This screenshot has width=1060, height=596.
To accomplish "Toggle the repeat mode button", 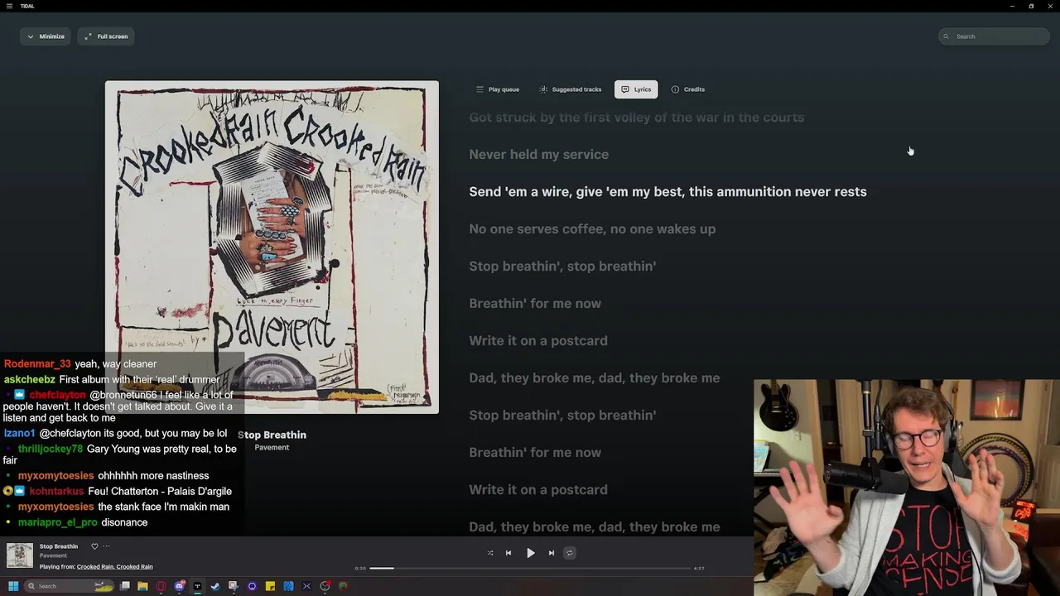I will (570, 553).
